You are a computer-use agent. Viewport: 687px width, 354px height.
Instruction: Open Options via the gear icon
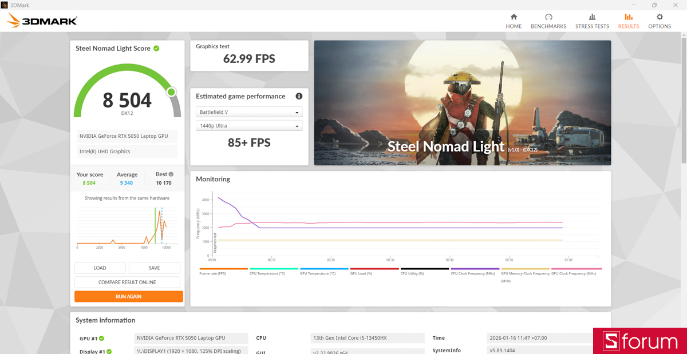tap(660, 21)
